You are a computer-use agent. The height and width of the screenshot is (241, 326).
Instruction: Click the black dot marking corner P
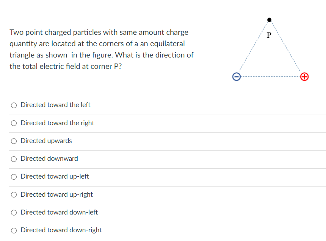(269, 20)
